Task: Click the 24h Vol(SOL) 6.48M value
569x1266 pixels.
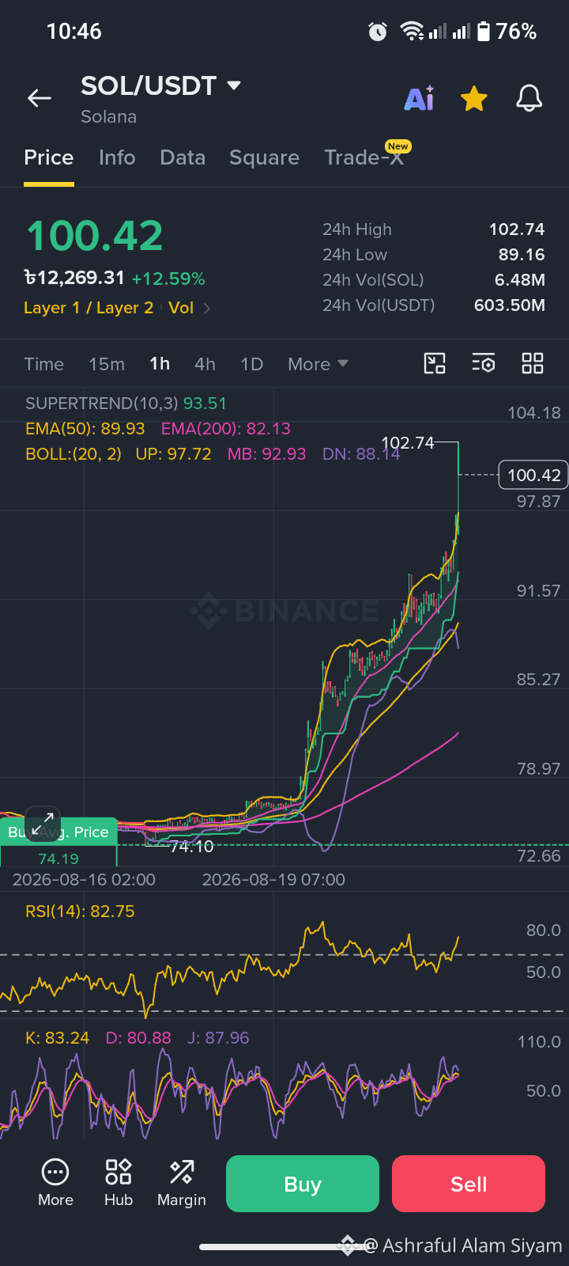Action: click(520, 280)
